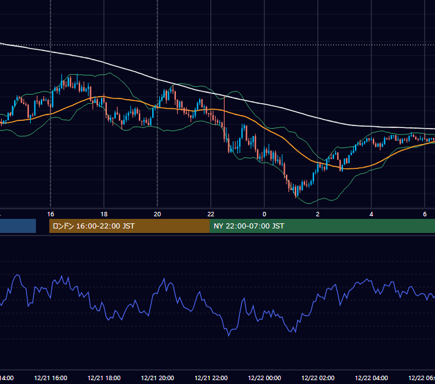435x384 pixels.
Task: Click the tall red spike candle after 22:00
Action: point(224,119)
